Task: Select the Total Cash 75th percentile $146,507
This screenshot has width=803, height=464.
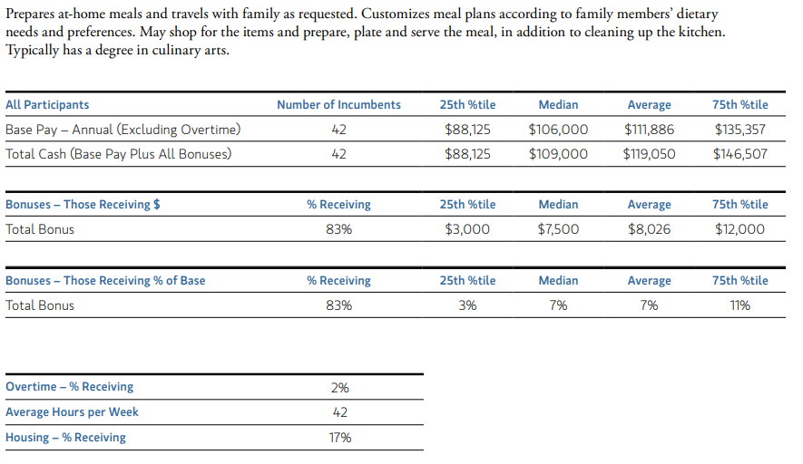Action: point(740,154)
